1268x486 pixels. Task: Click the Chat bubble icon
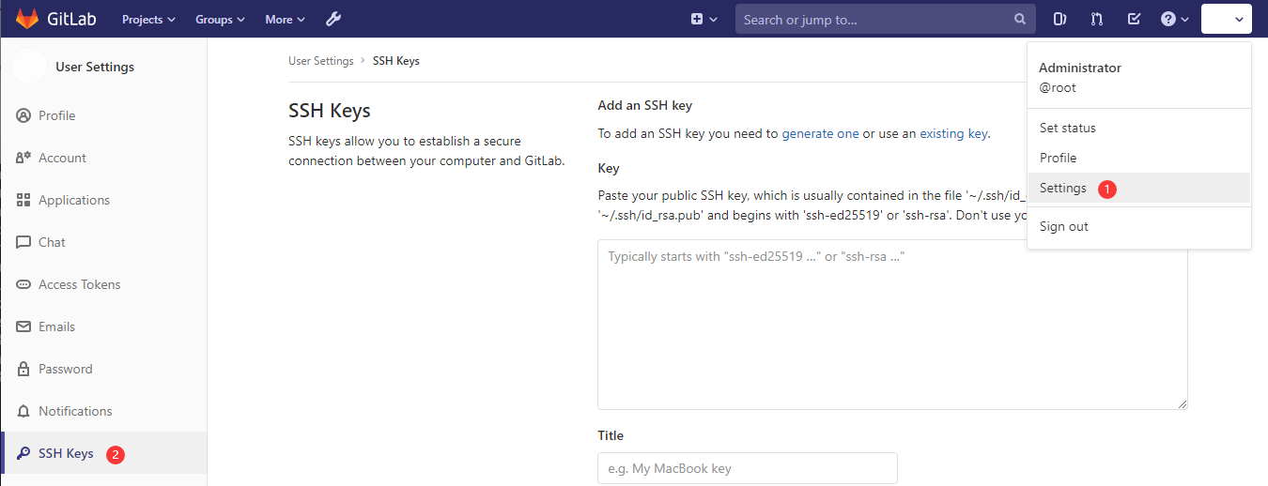[x=23, y=242]
